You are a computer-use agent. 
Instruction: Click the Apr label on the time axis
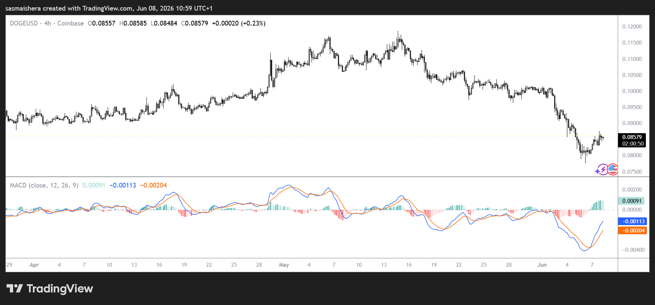coord(34,265)
